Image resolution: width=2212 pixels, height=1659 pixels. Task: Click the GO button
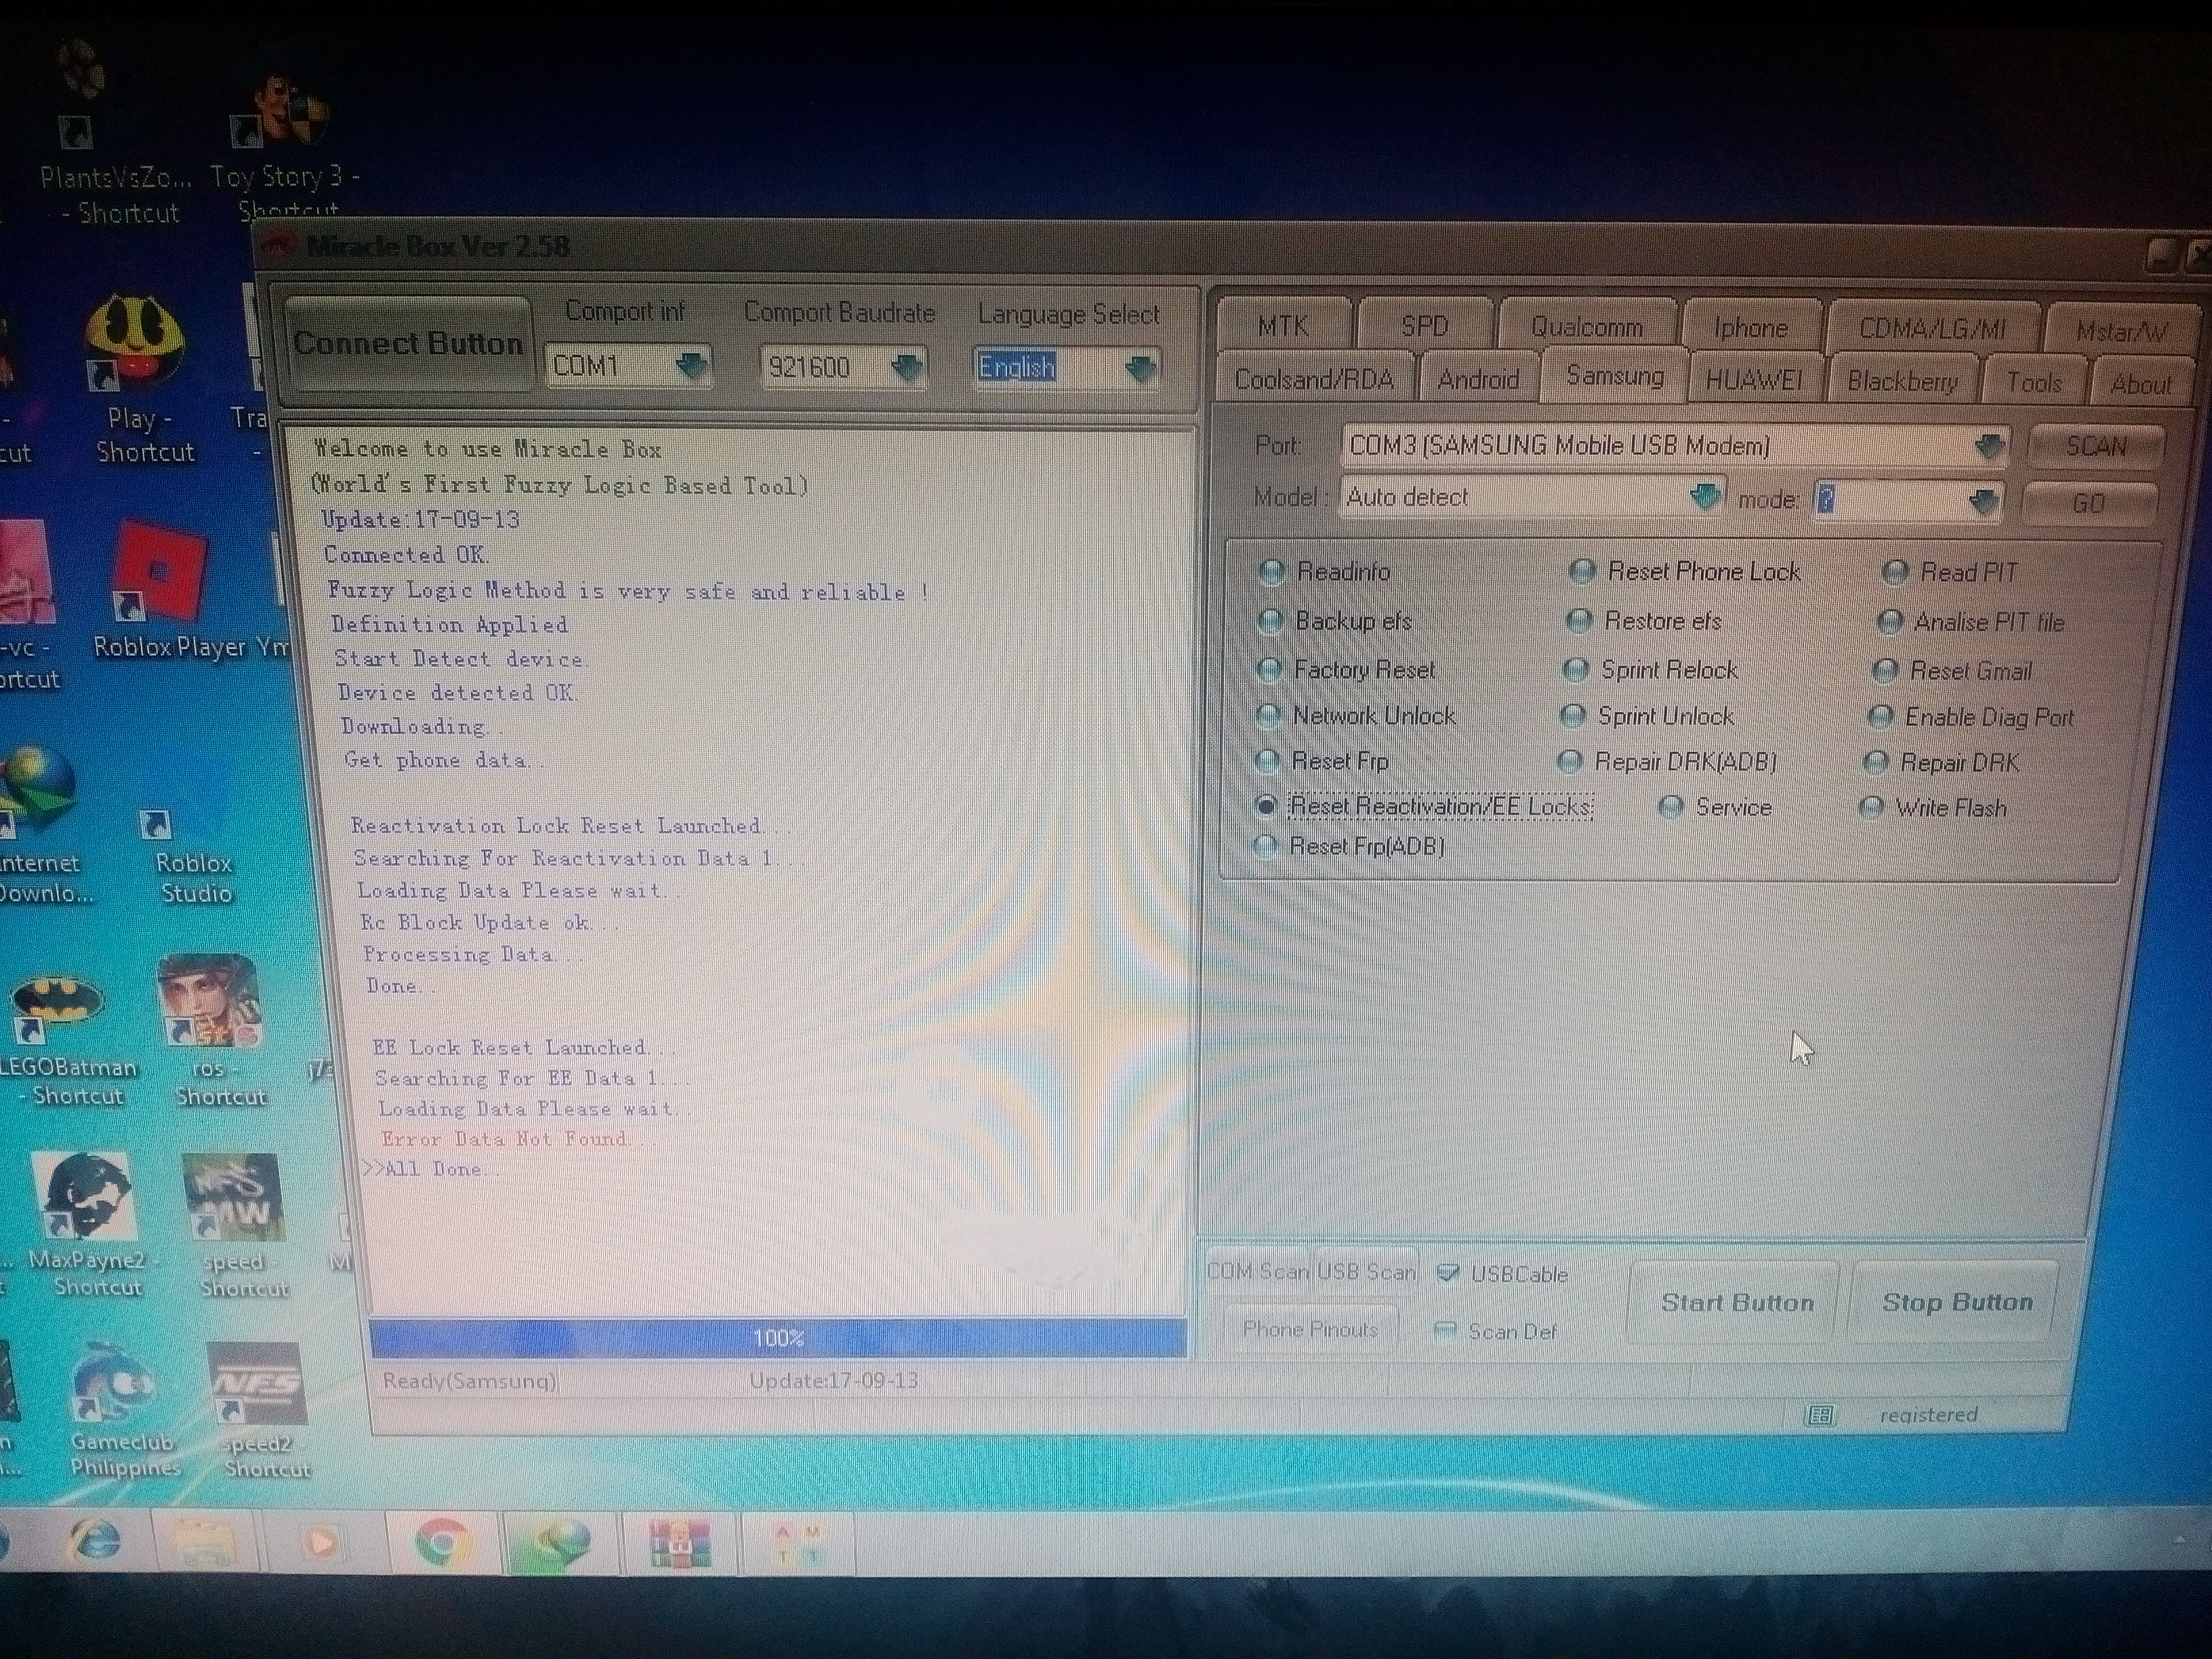click(x=2089, y=502)
